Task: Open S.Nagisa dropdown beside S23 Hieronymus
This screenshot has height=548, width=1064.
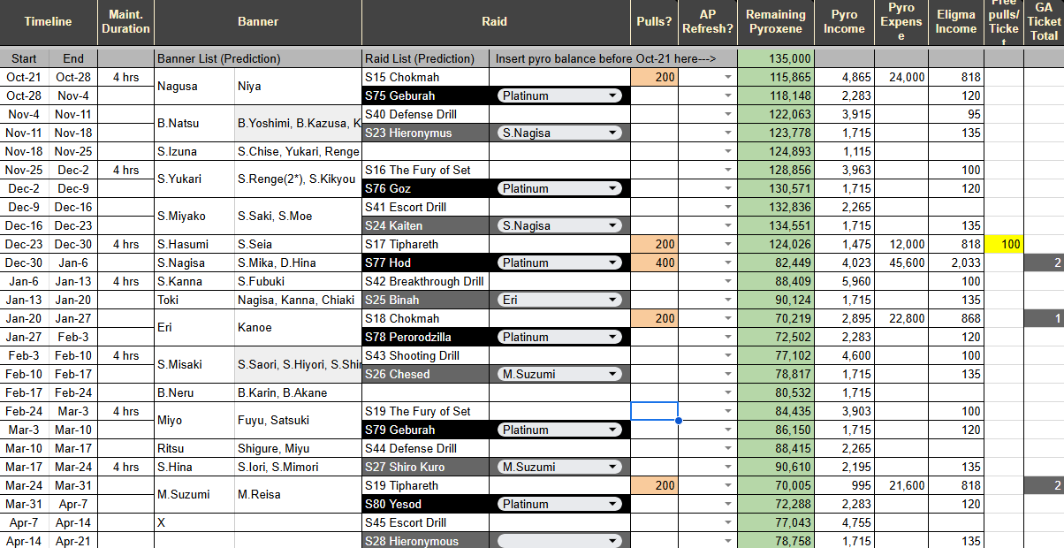Action: (x=560, y=133)
